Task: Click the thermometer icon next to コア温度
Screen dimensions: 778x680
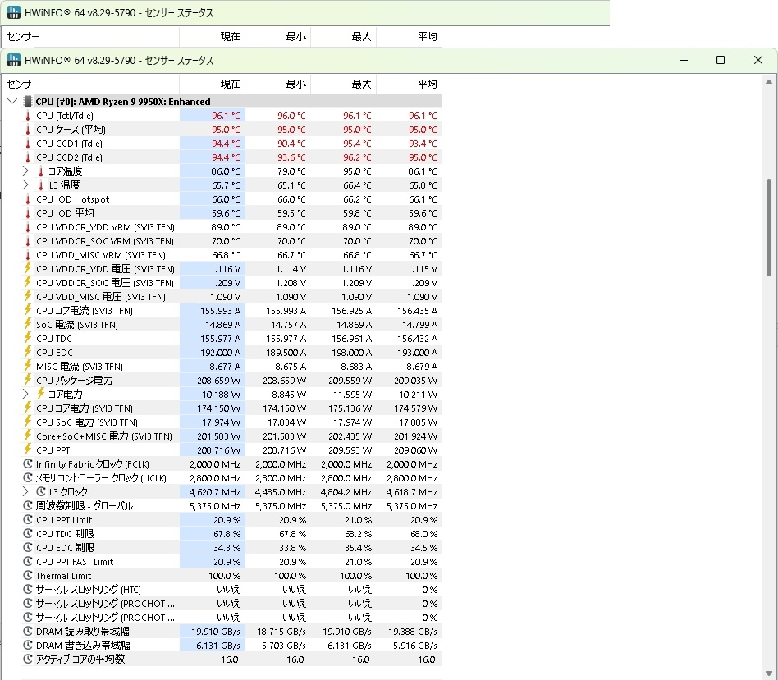Action: 41,171
